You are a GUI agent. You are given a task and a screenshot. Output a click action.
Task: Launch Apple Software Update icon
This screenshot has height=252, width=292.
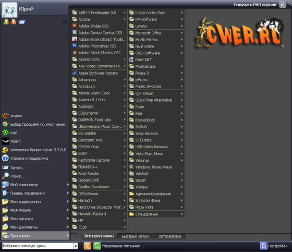coord(75,73)
